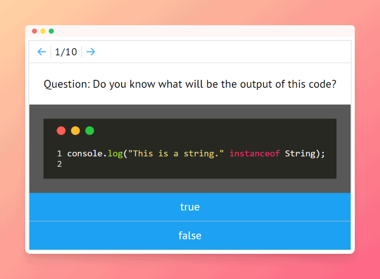Click the question text about code output
This screenshot has width=380, height=279.
point(190,84)
